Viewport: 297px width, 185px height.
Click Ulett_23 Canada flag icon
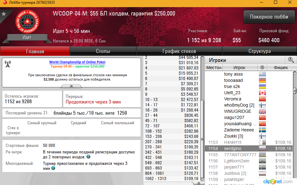click(x=262, y=93)
